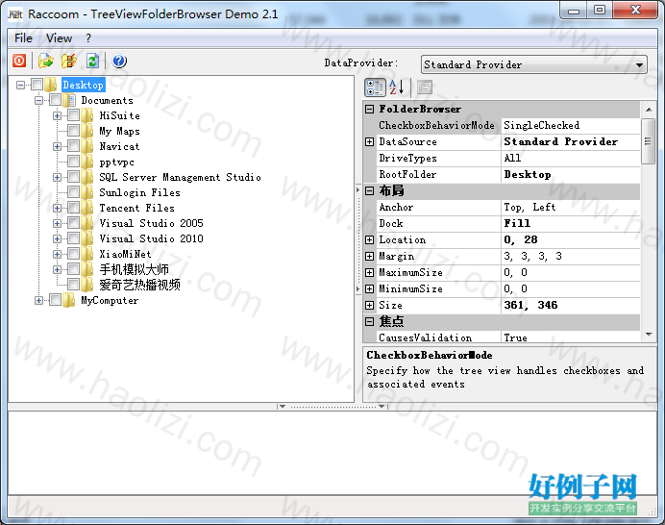Click the red stop icon in toolbar
Image resolution: width=665 pixels, height=525 pixels.
[x=19, y=62]
